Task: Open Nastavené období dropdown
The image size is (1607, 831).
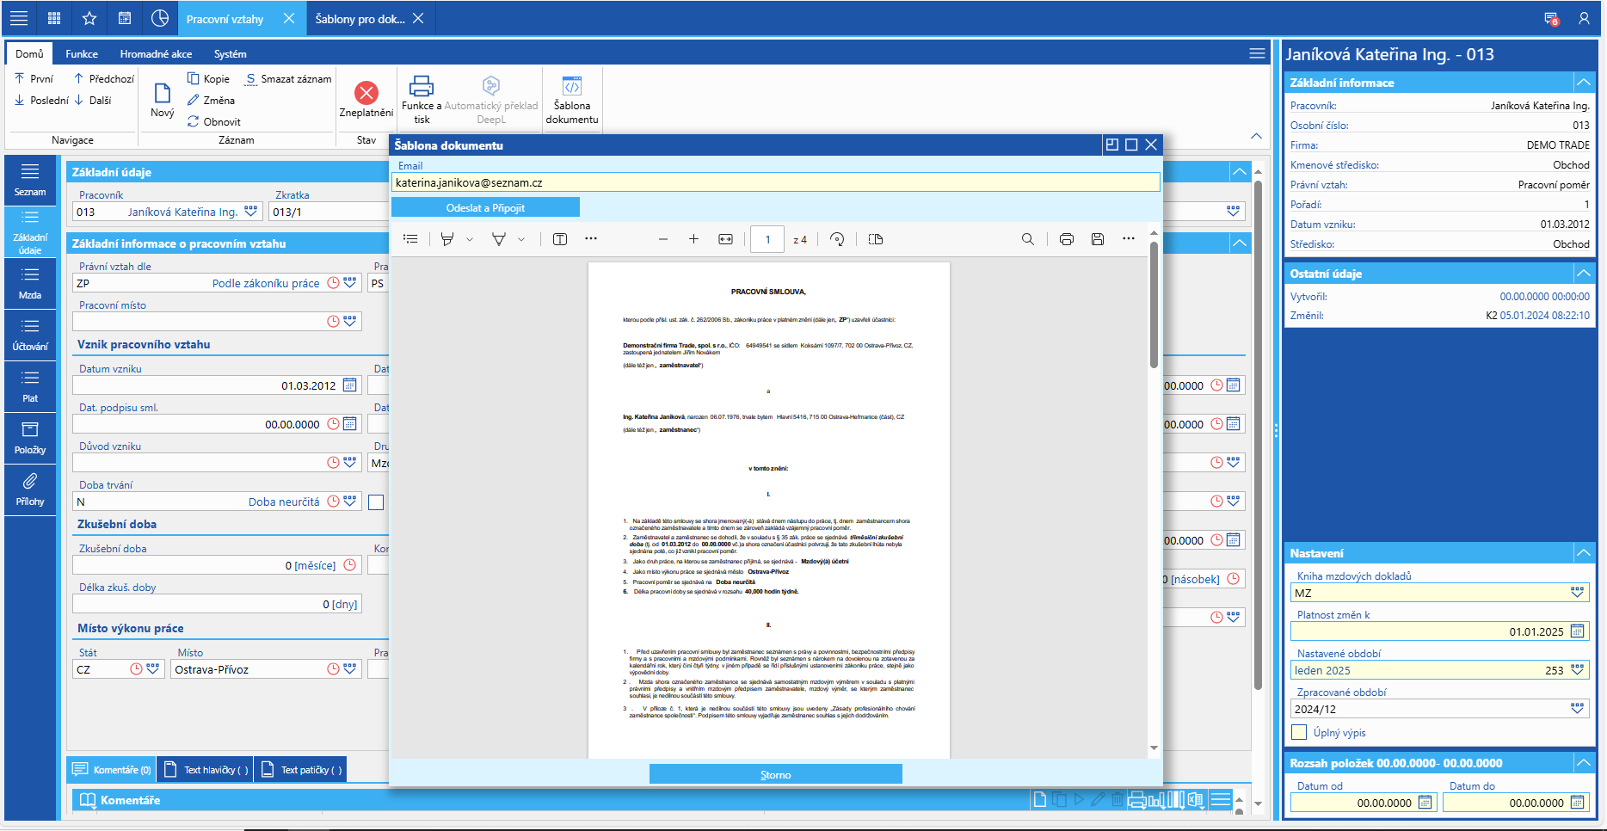Action: [x=1577, y=670]
